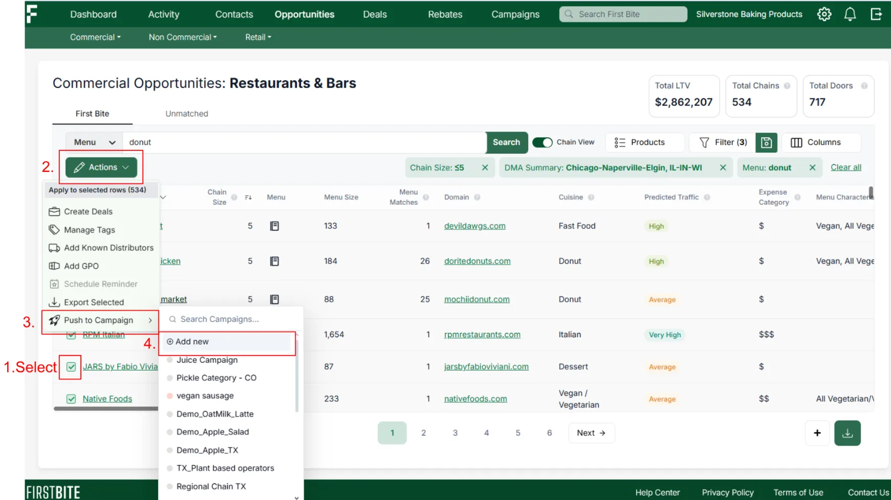Screen dimensions: 891x500
Task: Click Predicted Traffic info icon
Action: tap(707, 197)
